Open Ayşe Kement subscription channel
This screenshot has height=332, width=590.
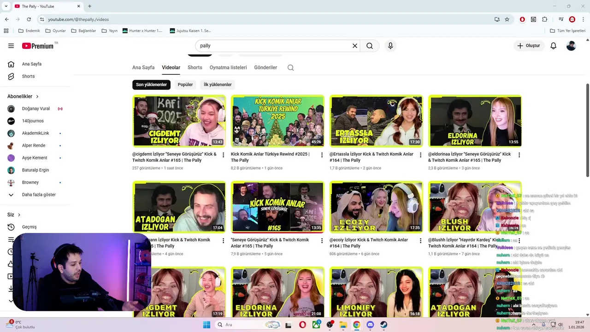35,158
